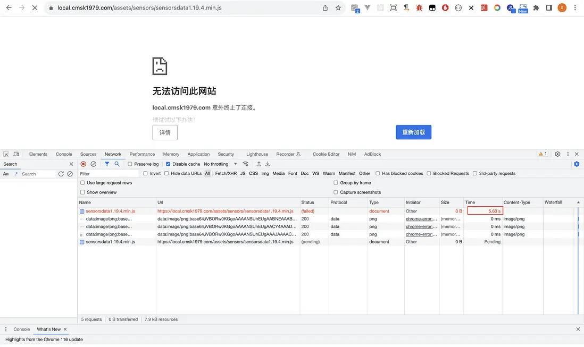Filter requests by Img type
Viewport: 584px width, 347px height.
pyautogui.click(x=265, y=174)
